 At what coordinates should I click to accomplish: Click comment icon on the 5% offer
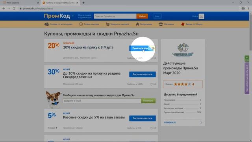(152, 128)
